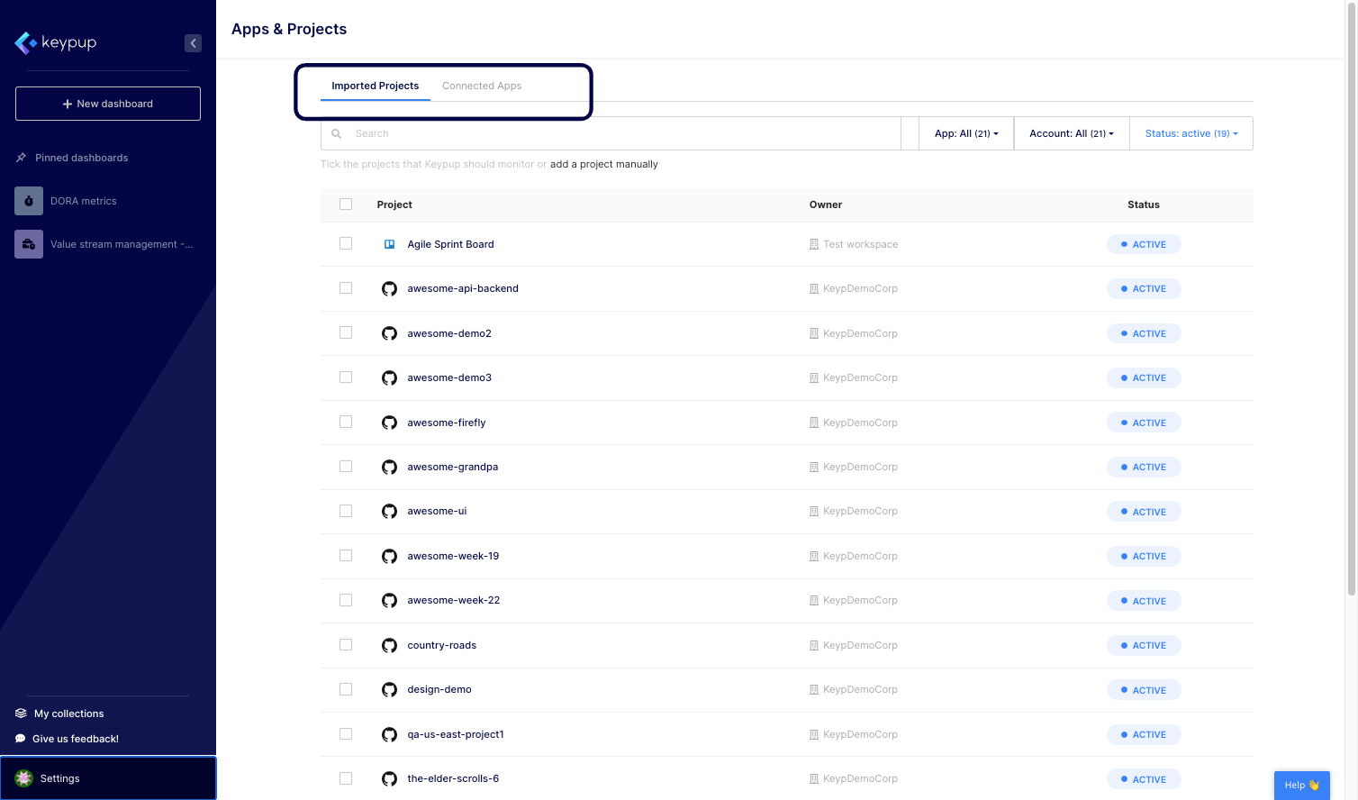Switch to the Connected Apps tab
Image resolution: width=1358 pixels, height=800 pixels.
coord(482,86)
